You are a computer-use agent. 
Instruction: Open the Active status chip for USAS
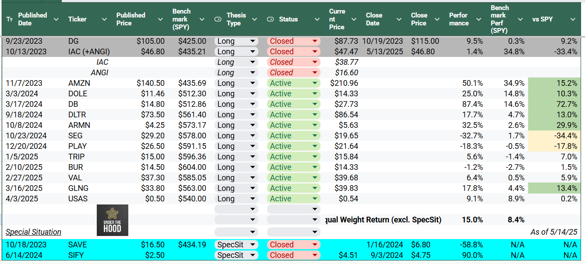293,199
